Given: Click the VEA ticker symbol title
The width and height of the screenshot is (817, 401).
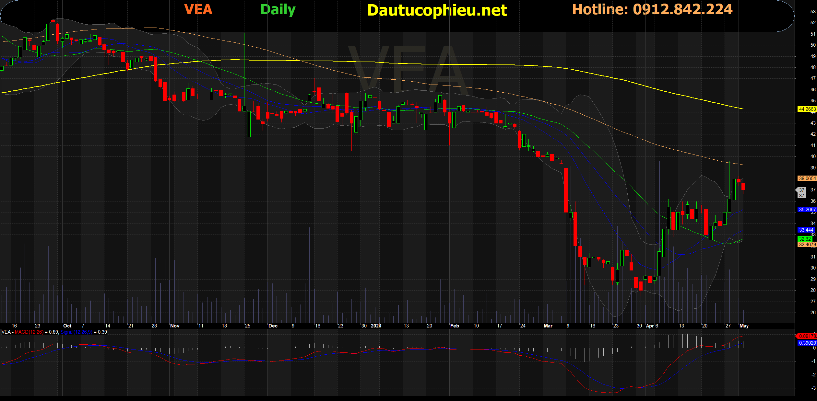Looking at the screenshot, I should coord(198,9).
